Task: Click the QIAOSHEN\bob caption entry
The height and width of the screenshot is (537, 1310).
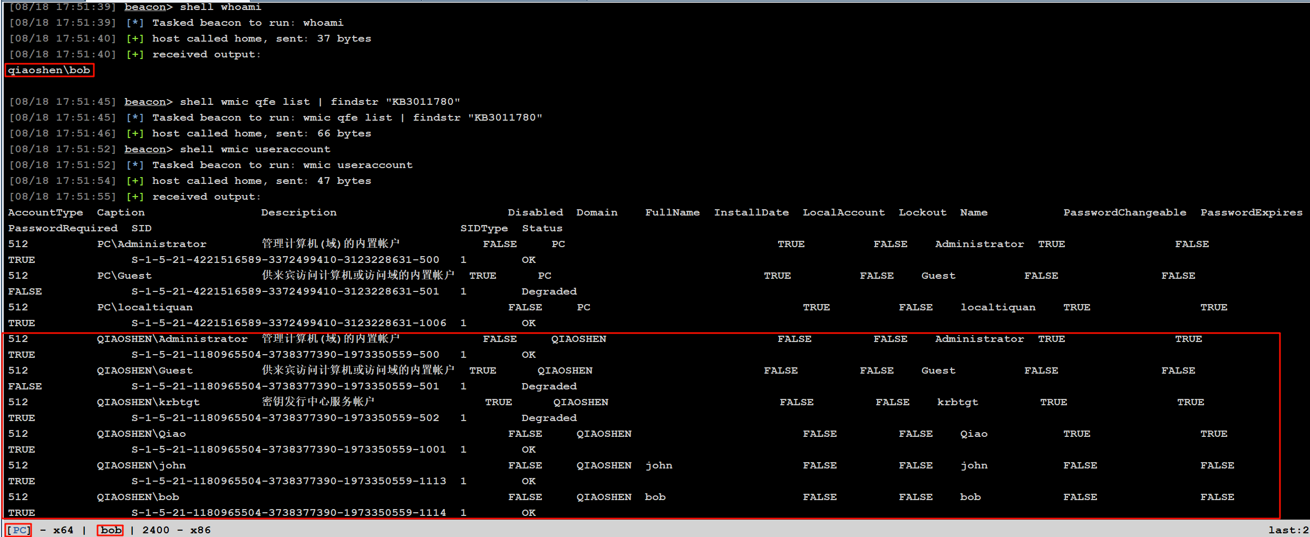Action: click(x=138, y=497)
